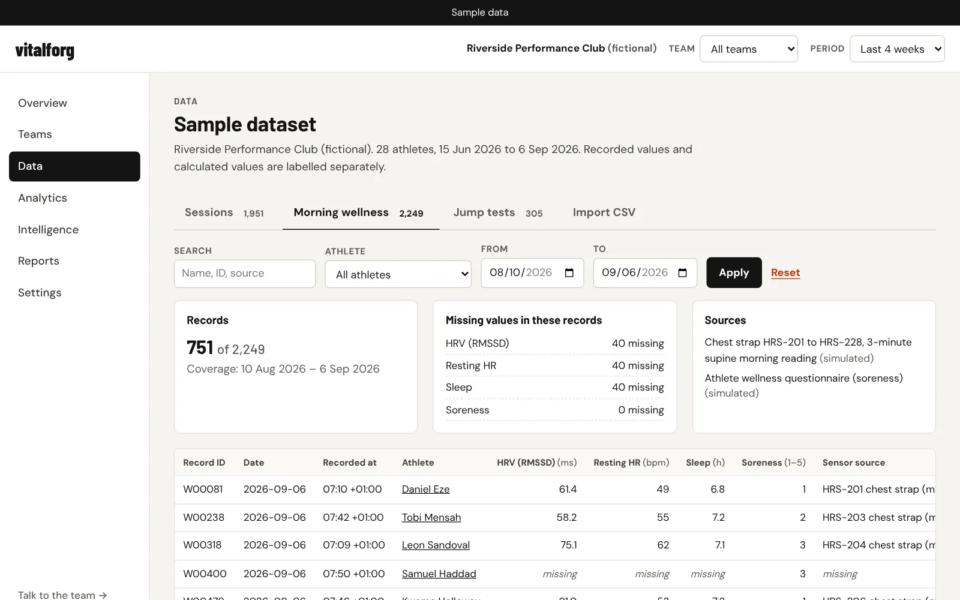The height and width of the screenshot is (600, 960).
Task: Click the HRV (RMSSD) (ms) column header
Action: tap(537, 463)
